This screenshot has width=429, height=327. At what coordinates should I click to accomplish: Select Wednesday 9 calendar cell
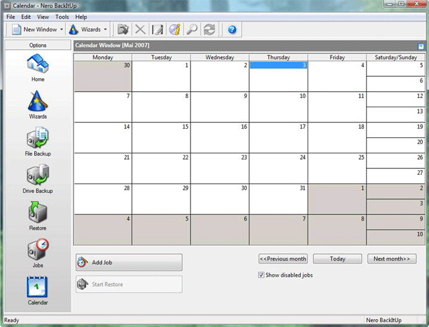point(220,107)
